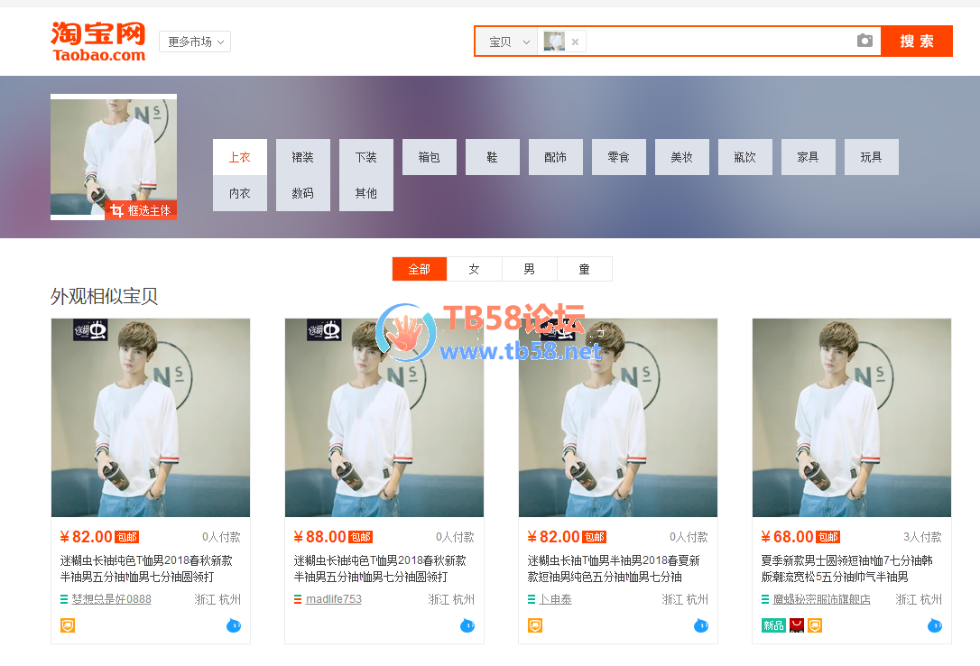Open the ¥68.00 product thumbnail
Image resolution: width=980 pixels, height=666 pixels.
[851, 418]
